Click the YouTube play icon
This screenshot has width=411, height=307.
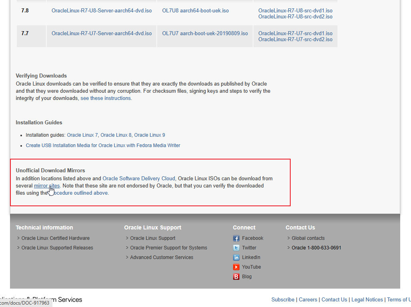pos(236,267)
